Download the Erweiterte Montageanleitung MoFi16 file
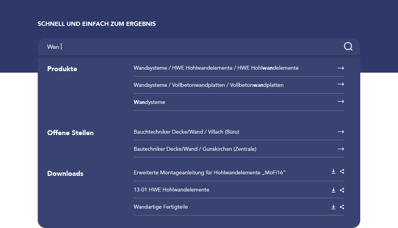 pos(333,172)
